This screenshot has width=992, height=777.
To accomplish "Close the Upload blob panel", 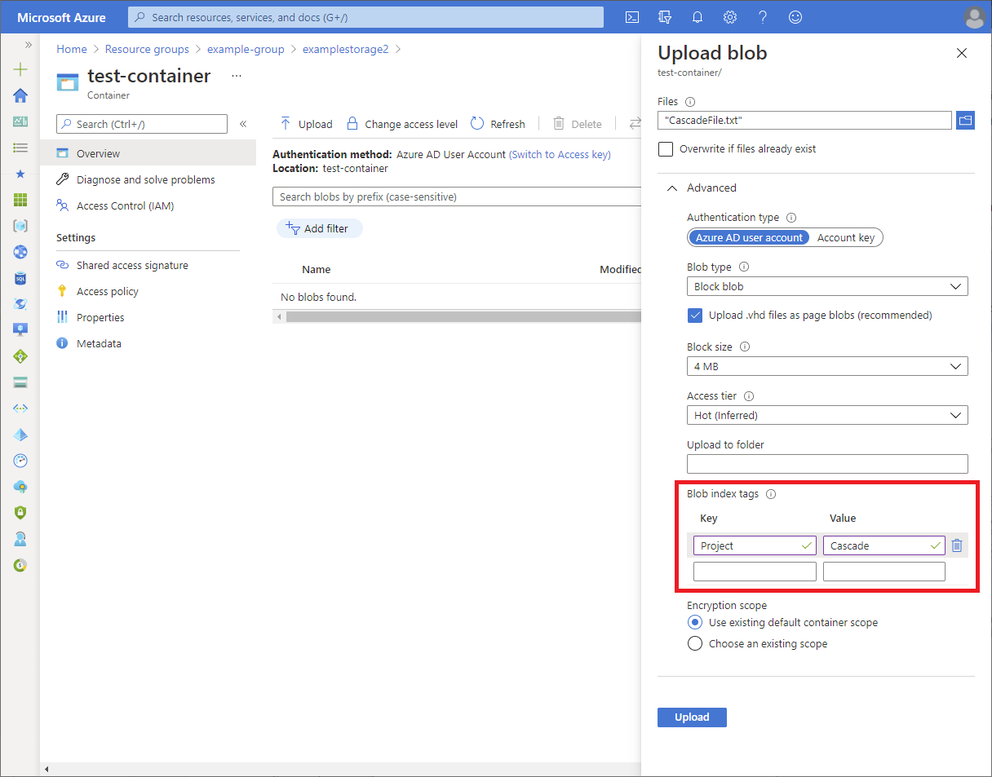I will [961, 53].
